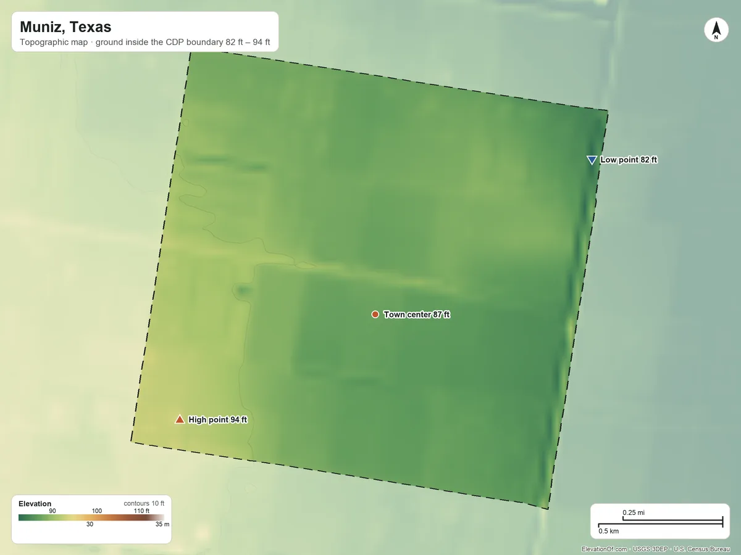Viewport: 741px width, 555px height.
Task: Click the scale bar line
Action: point(660,522)
